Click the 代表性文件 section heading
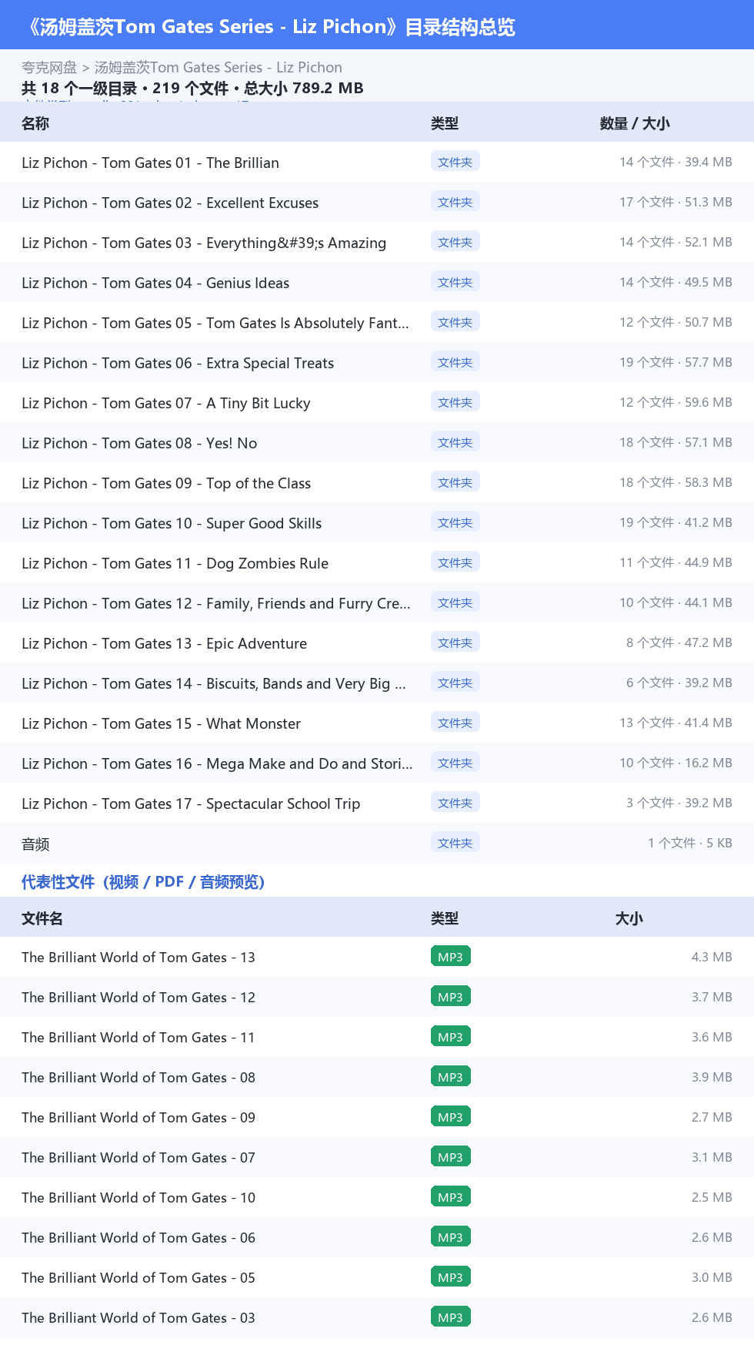 143,882
